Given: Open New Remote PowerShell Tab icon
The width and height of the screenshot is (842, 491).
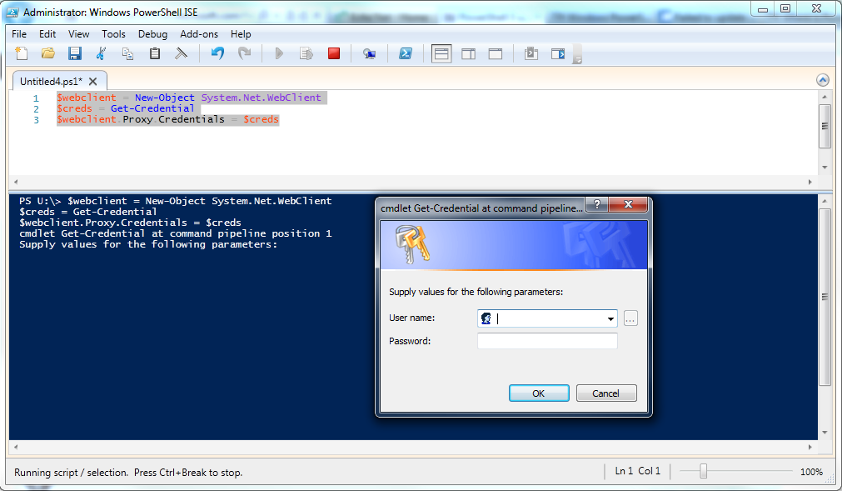Looking at the screenshot, I should [x=370, y=53].
